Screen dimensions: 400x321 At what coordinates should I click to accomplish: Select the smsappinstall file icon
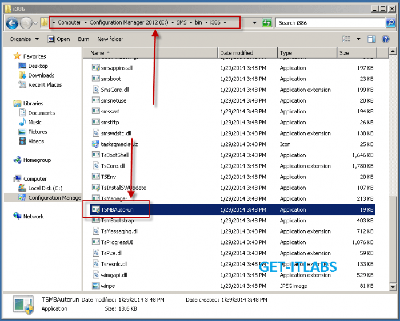[95, 68]
